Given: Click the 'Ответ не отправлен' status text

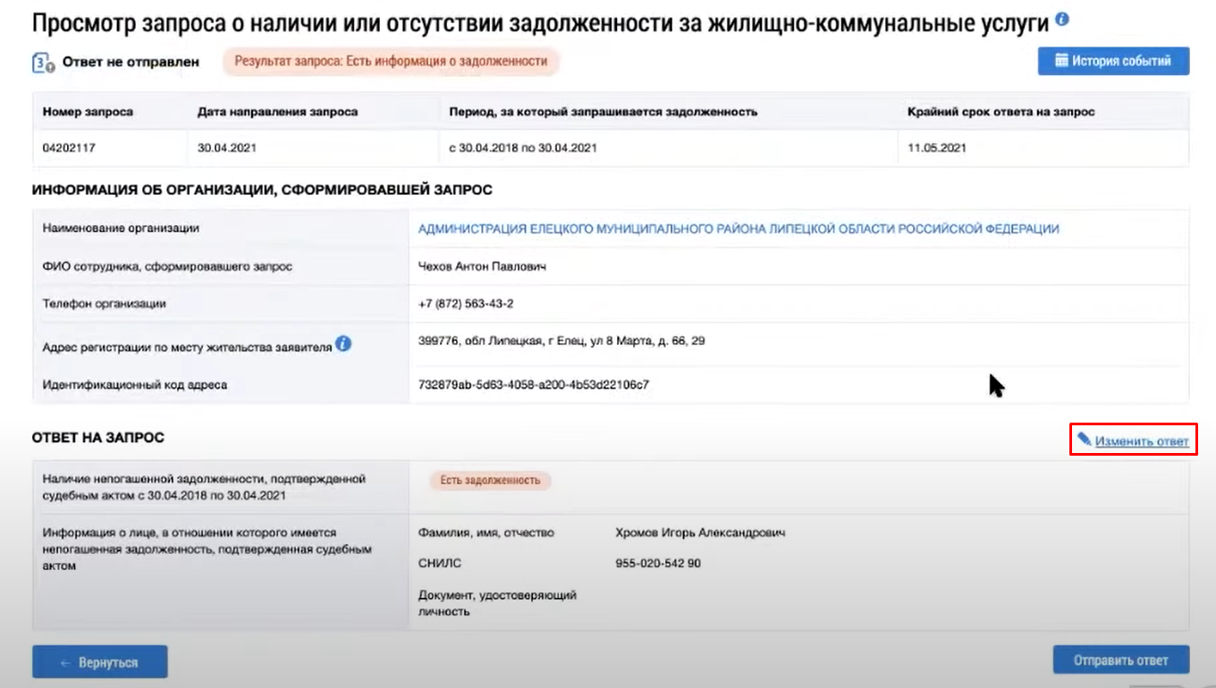Looking at the screenshot, I should pyautogui.click(x=131, y=63).
